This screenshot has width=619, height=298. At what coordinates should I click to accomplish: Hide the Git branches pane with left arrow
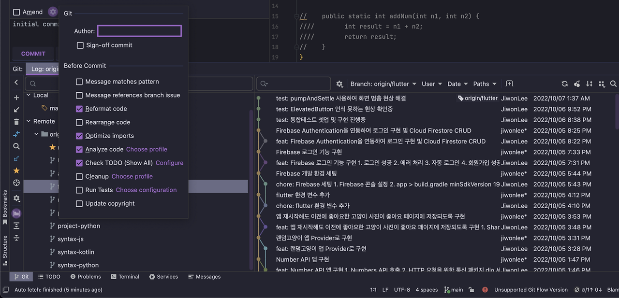(16, 83)
